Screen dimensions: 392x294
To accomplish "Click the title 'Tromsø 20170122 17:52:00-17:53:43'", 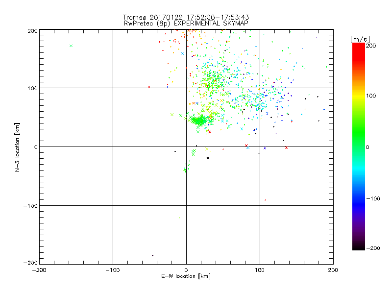I will [x=186, y=17].
